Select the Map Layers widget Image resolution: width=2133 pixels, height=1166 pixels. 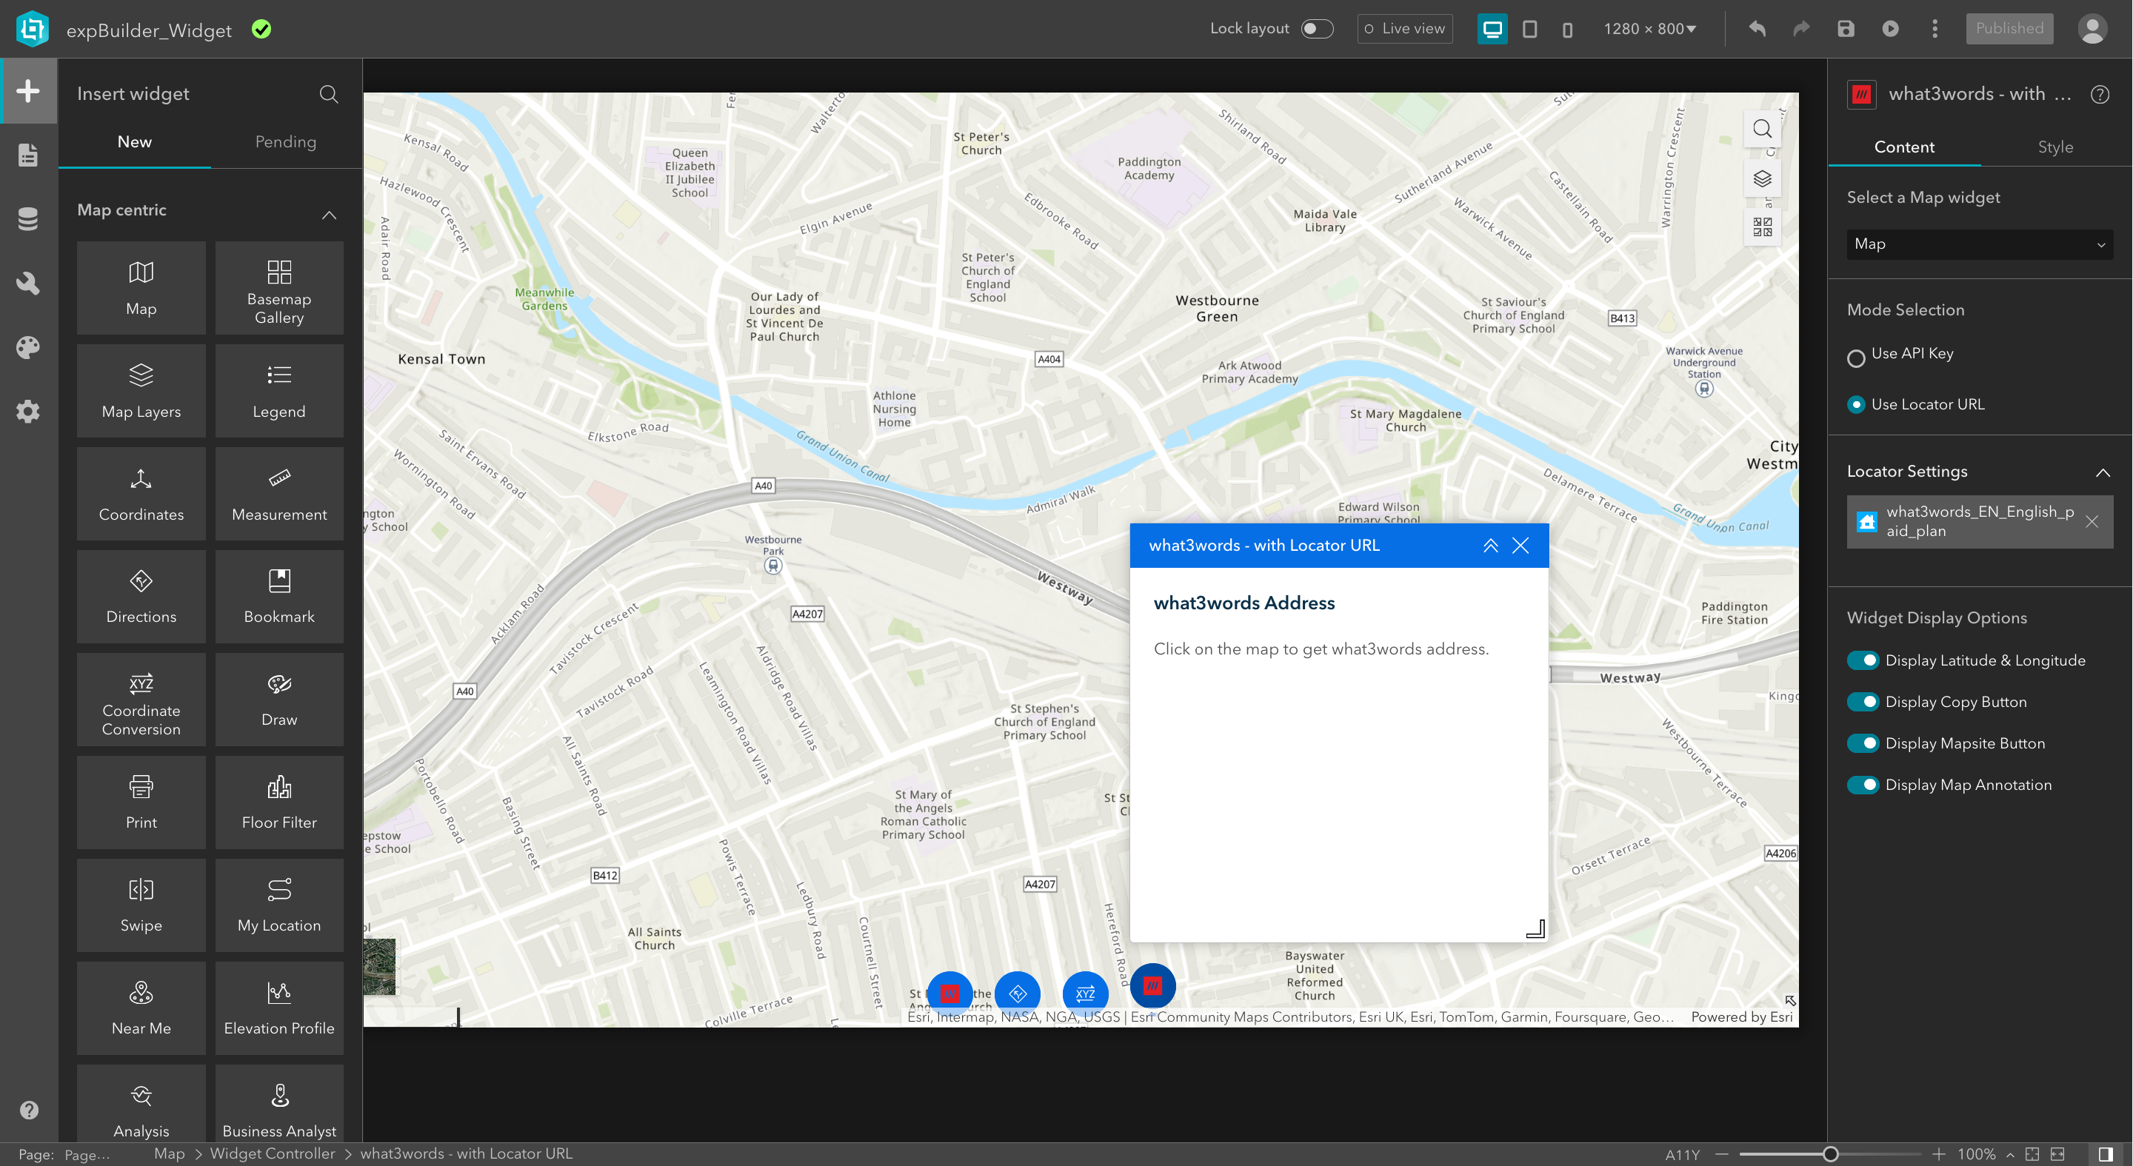click(x=141, y=391)
